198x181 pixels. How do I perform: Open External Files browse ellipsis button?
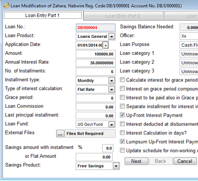pyautogui.click(x=60, y=133)
